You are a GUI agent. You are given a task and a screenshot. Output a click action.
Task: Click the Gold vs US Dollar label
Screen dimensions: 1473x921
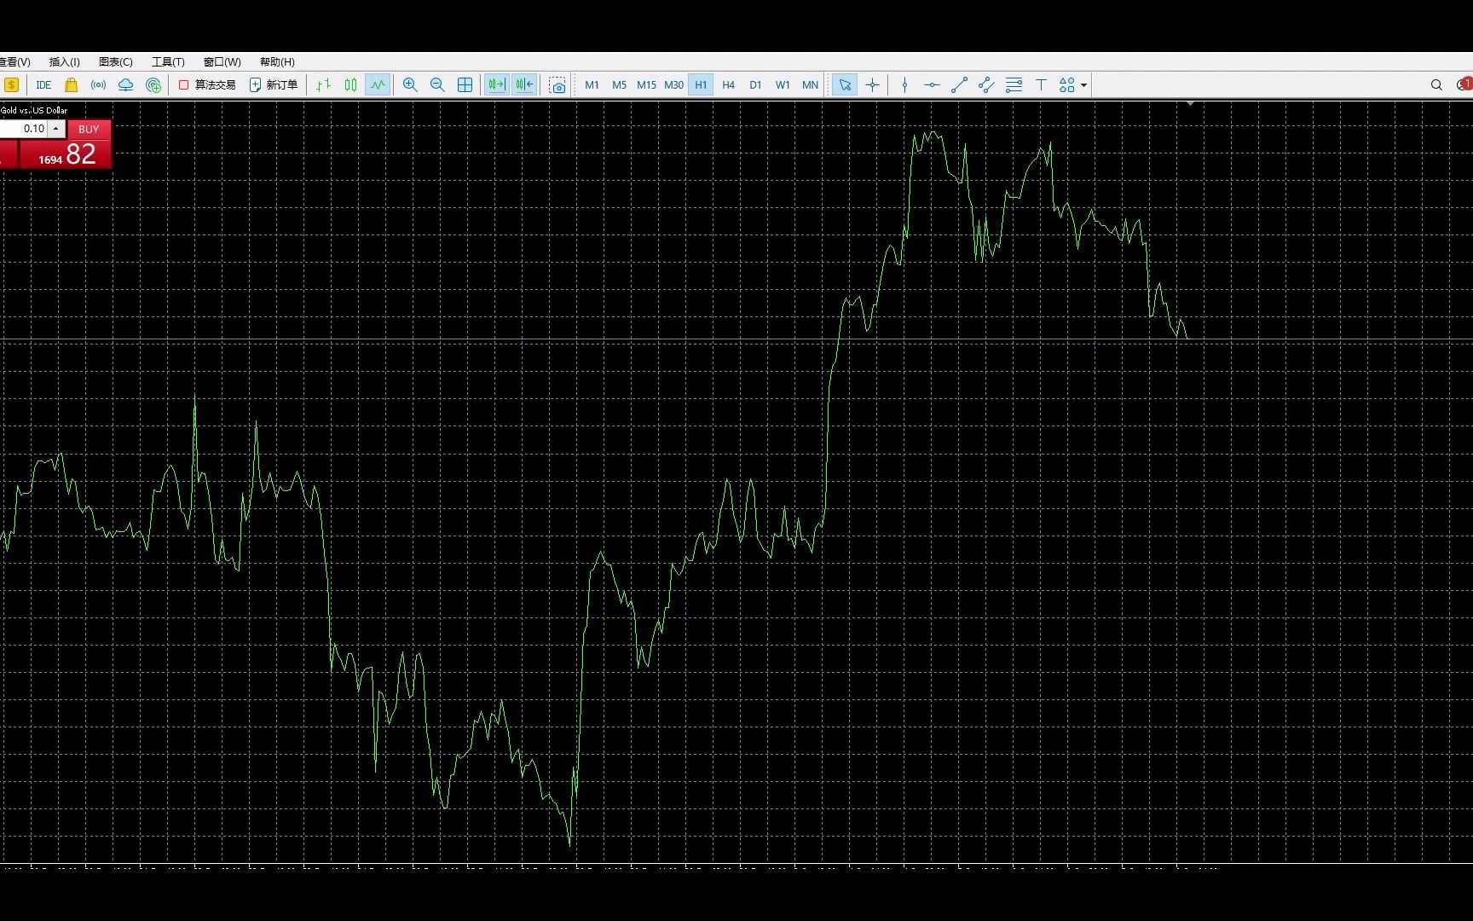34,110
